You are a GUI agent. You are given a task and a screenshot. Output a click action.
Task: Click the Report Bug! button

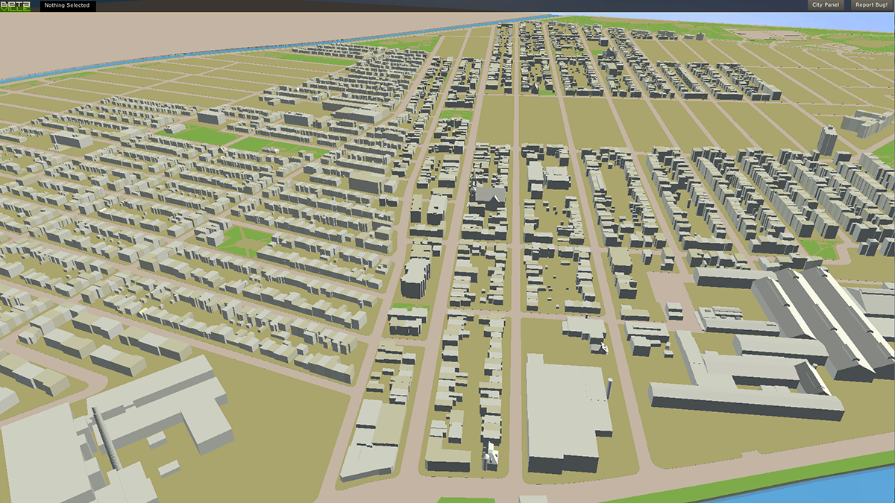point(870,5)
